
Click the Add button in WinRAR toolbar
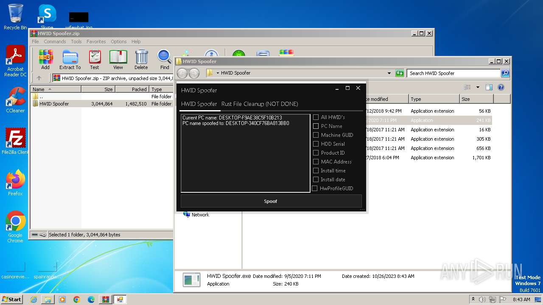[45, 59]
